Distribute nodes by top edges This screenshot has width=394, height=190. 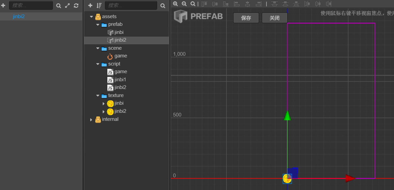point(274,4)
